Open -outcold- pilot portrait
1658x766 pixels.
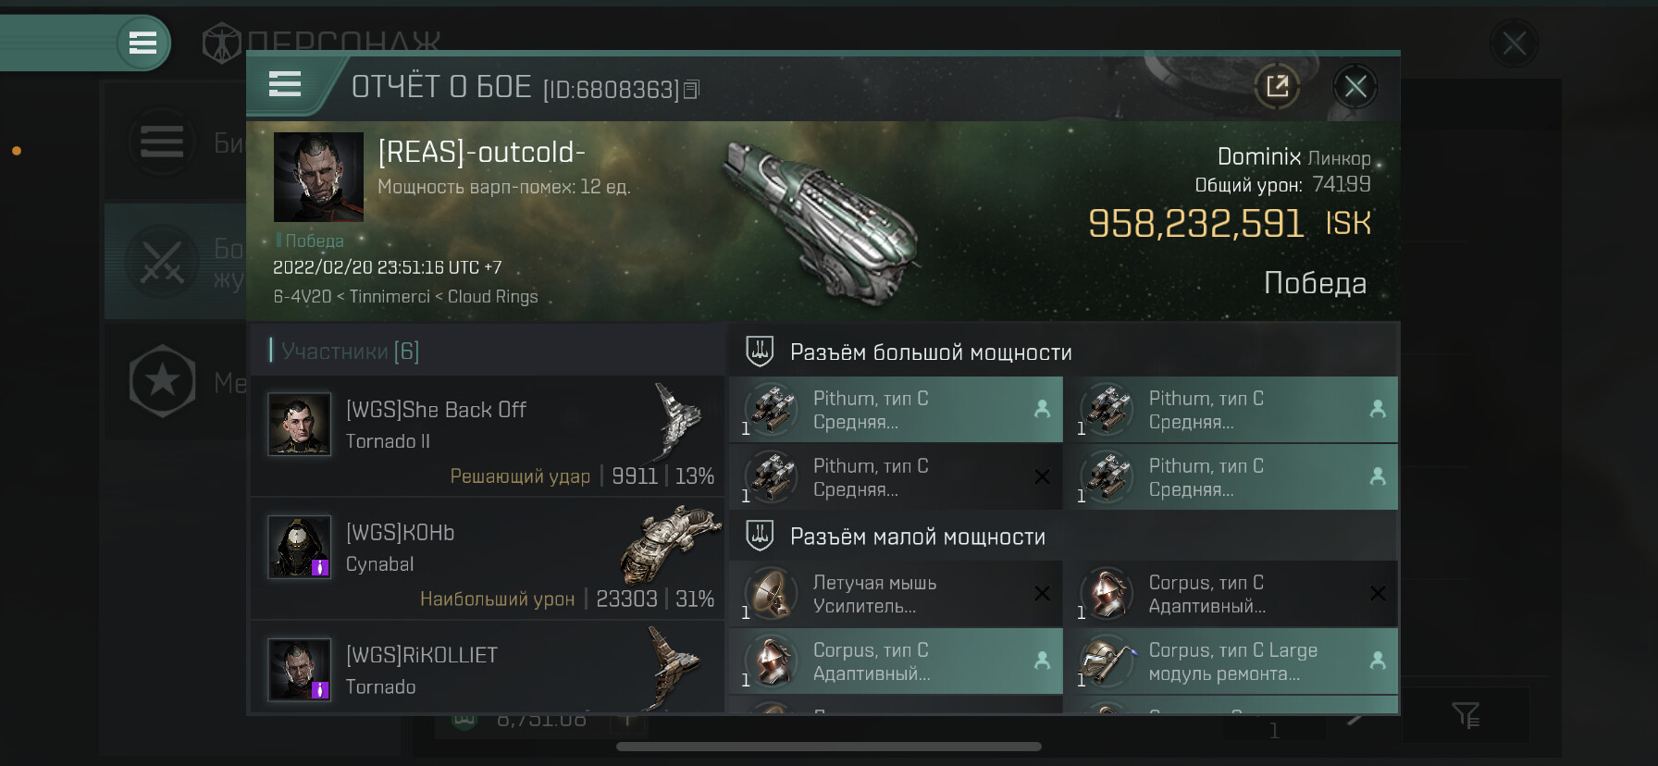(318, 177)
